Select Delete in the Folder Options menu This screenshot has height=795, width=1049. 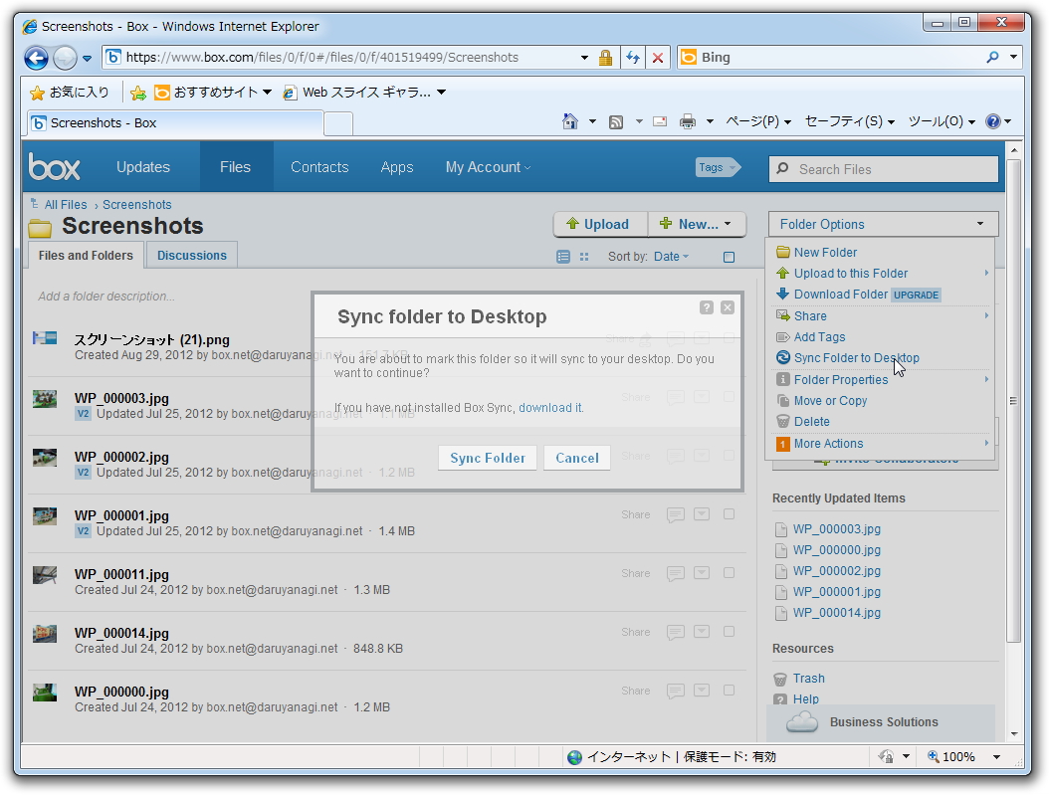point(810,421)
